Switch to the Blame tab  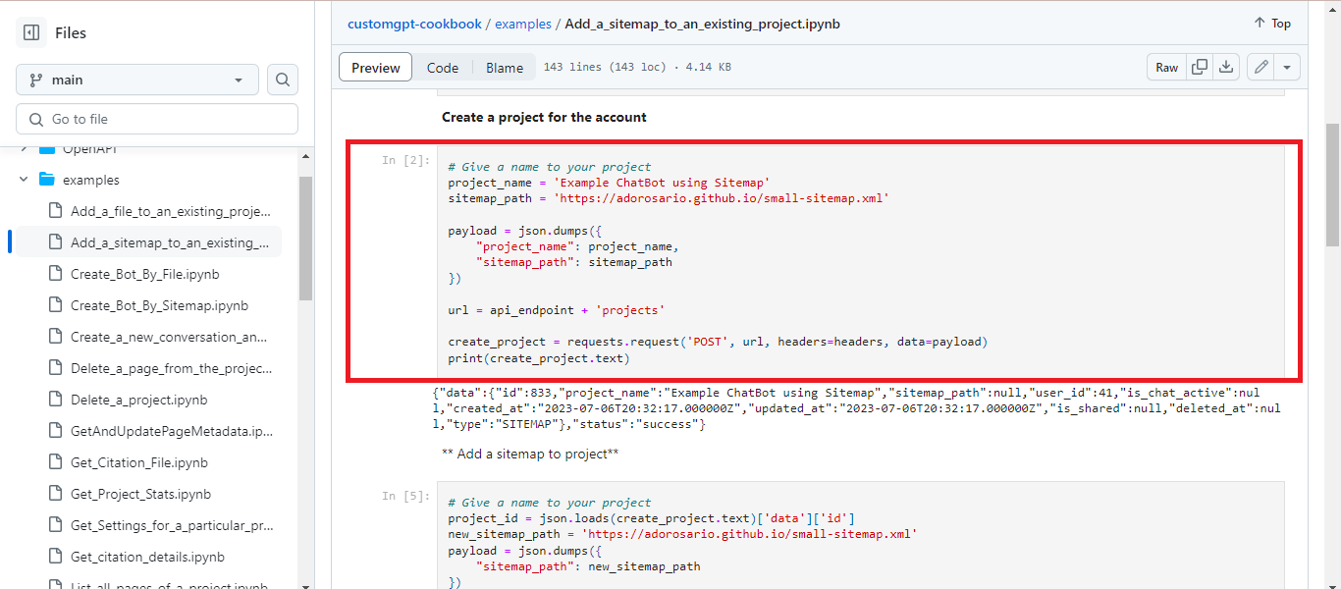tap(504, 67)
